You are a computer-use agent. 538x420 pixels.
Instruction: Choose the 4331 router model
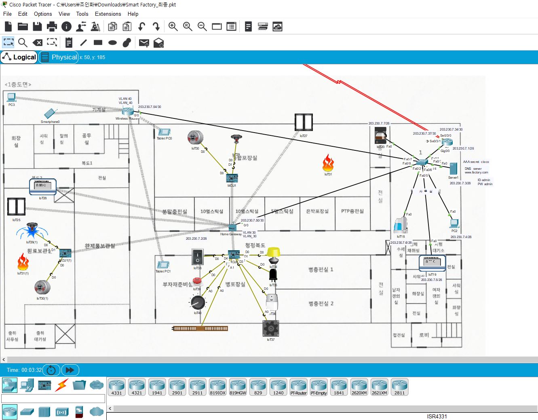point(116,386)
